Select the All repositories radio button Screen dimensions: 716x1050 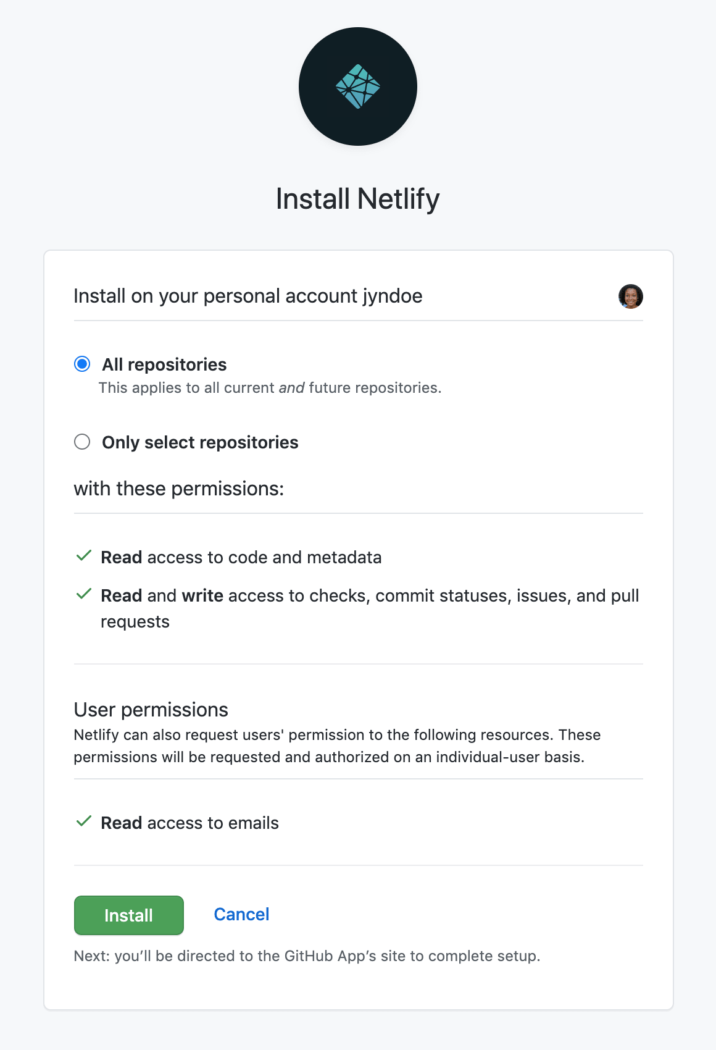[82, 364]
